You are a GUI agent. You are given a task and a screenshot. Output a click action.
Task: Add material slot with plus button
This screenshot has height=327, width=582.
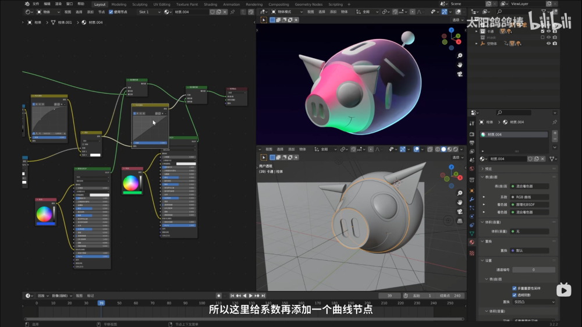555,133
